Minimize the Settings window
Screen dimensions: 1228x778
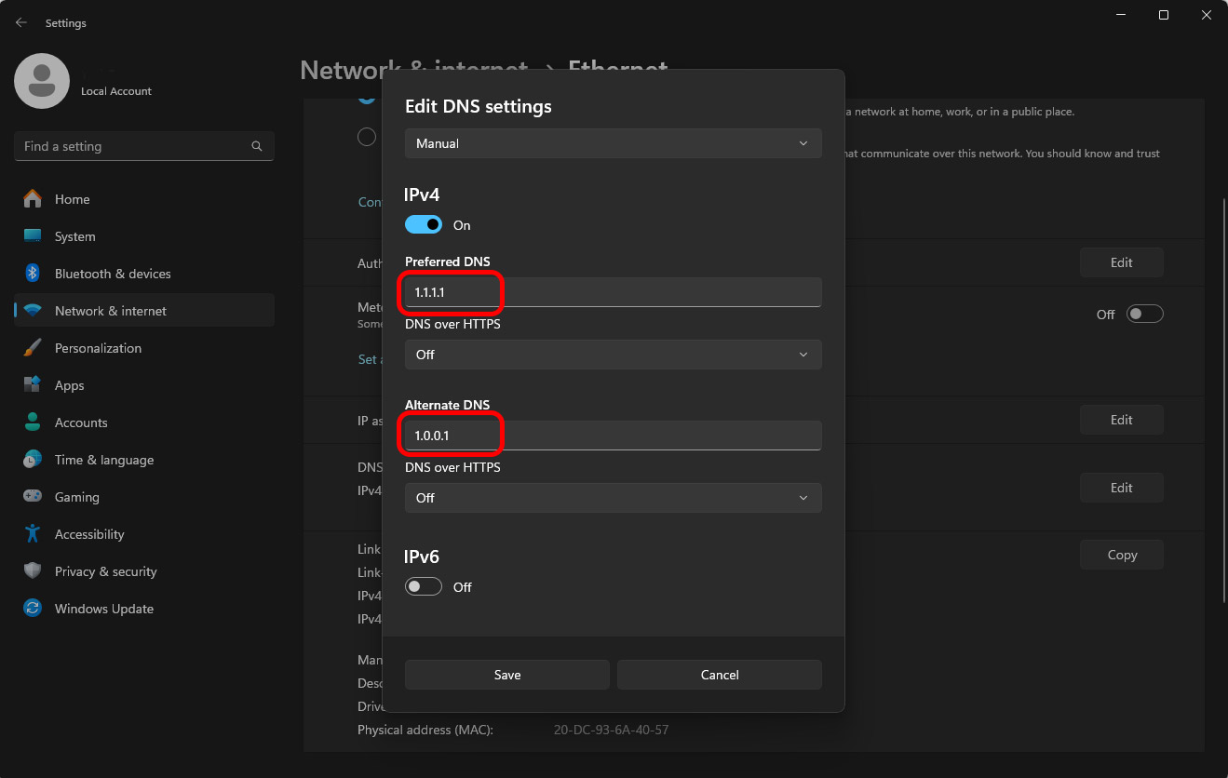pos(1121,15)
